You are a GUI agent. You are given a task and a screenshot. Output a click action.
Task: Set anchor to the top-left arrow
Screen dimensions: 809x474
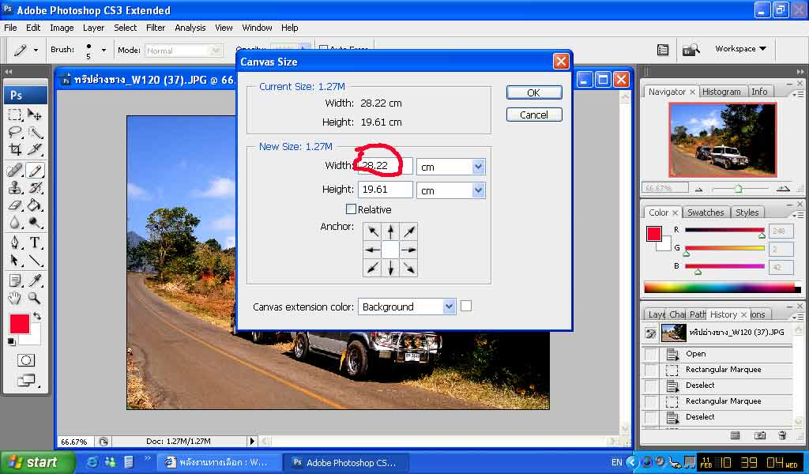[372, 231]
